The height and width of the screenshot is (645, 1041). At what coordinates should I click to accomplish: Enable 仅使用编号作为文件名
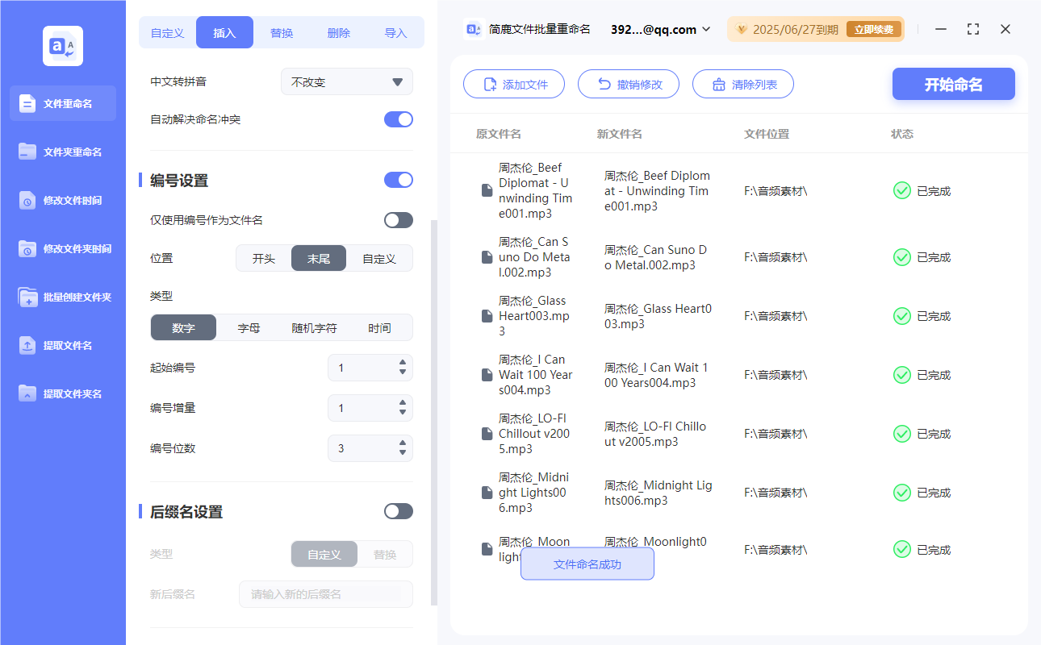coord(398,219)
